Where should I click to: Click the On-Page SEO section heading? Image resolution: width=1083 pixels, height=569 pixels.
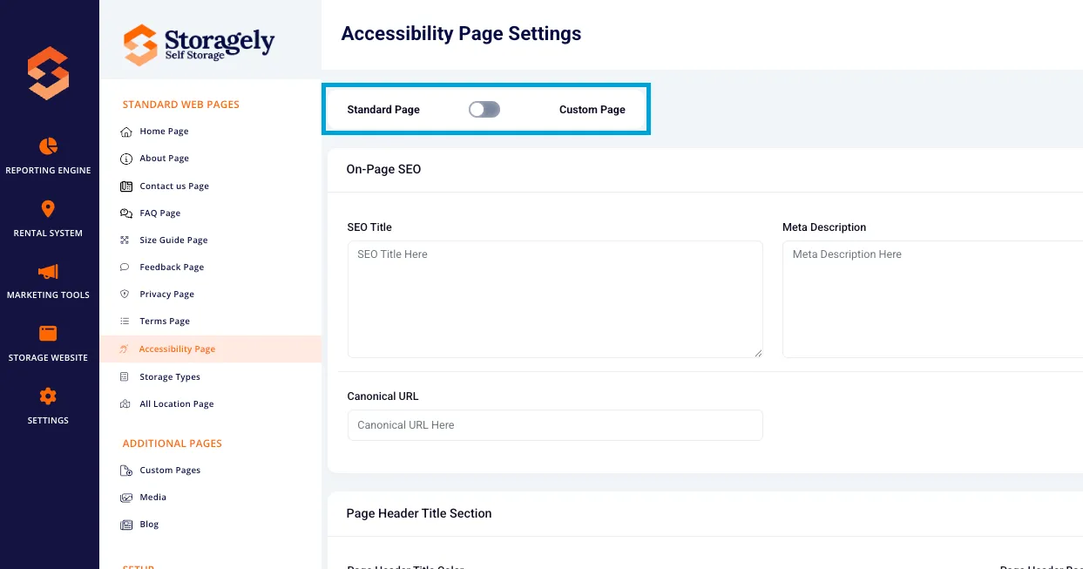coord(383,169)
